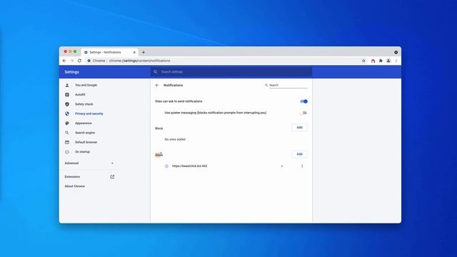Click the dark circle icon on tab strip
The width and height of the screenshot is (457, 257).
pos(396,52)
